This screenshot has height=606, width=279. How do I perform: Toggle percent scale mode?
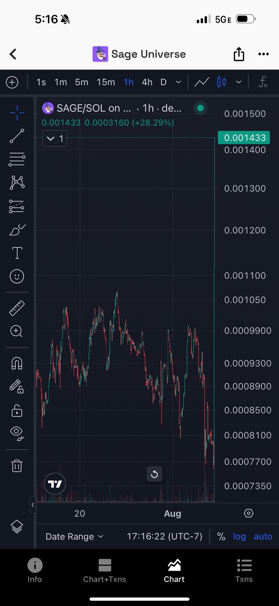221,536
